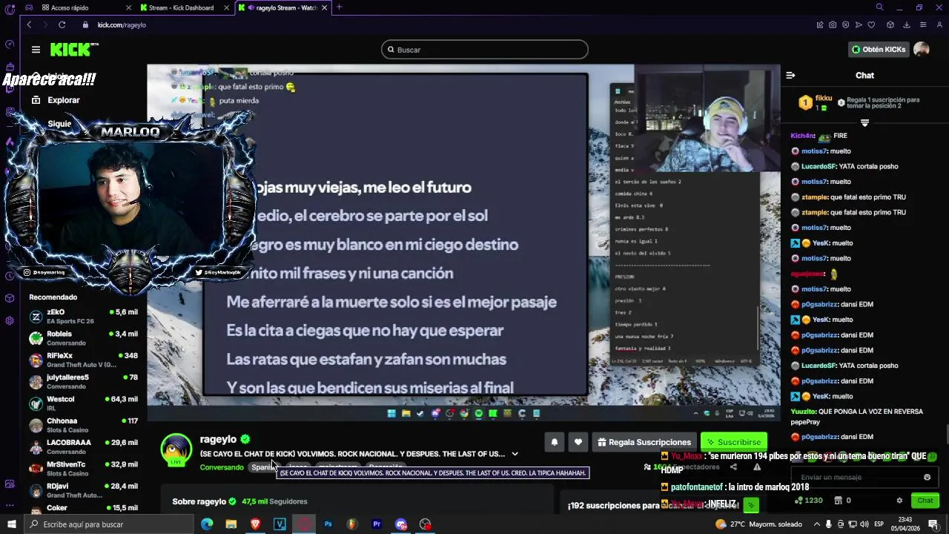Open the weather widget 27°C
This screenshot has width=949, height=534.
[x=758, y=524]
